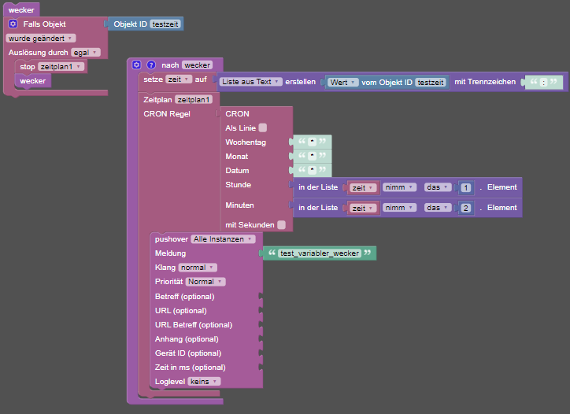
Task: Open nimm dropdown in Stunde row
Action: pyautogui.click(x=399, y=187)
